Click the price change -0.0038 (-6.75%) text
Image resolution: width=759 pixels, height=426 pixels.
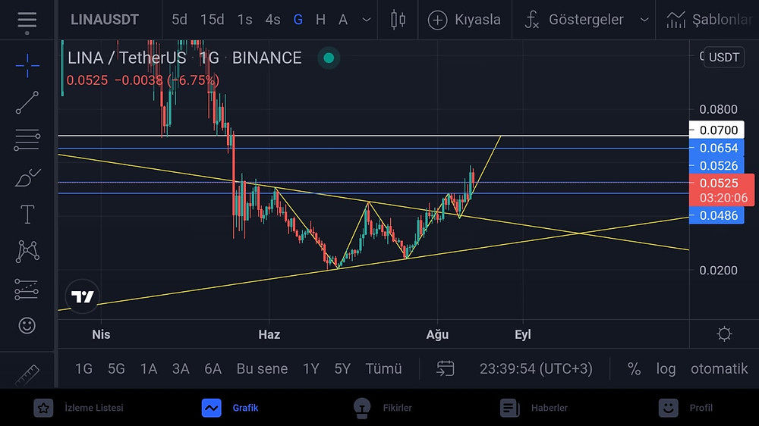tap(167, 80)
